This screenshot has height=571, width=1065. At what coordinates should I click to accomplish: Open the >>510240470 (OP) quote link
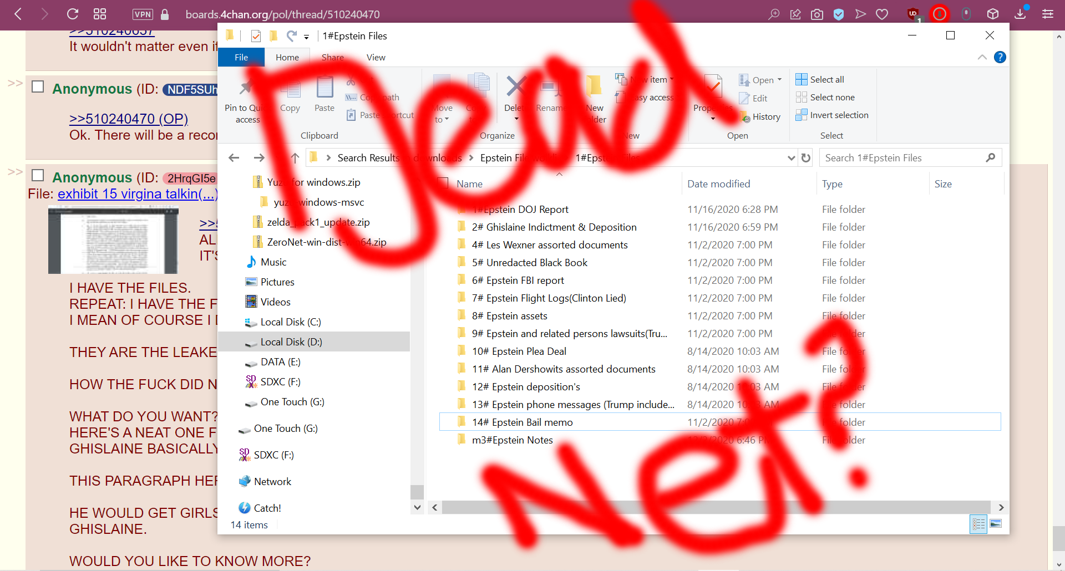[x=129, y=119]
